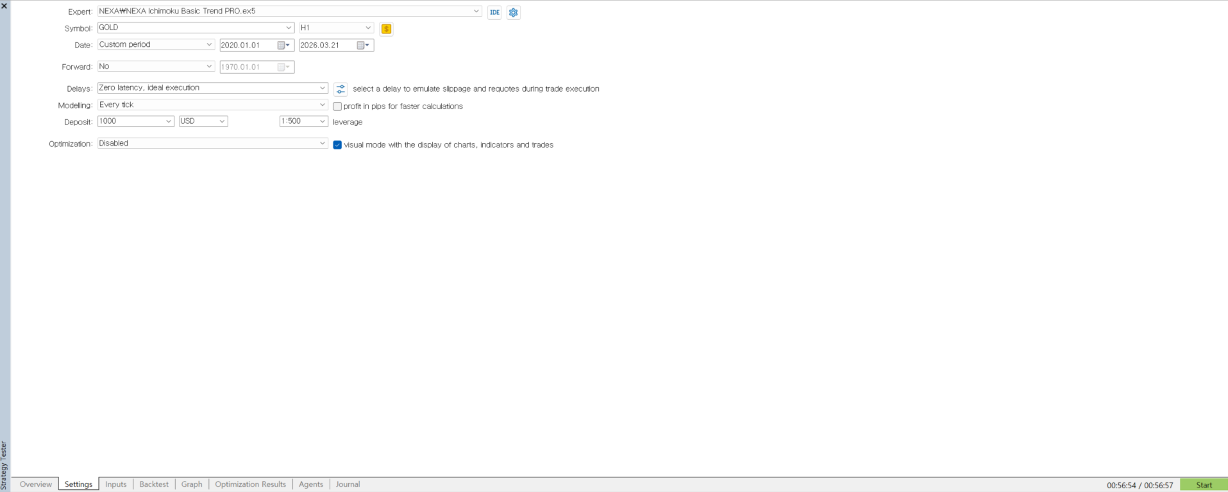Select the Settings tab

(79, 484)
